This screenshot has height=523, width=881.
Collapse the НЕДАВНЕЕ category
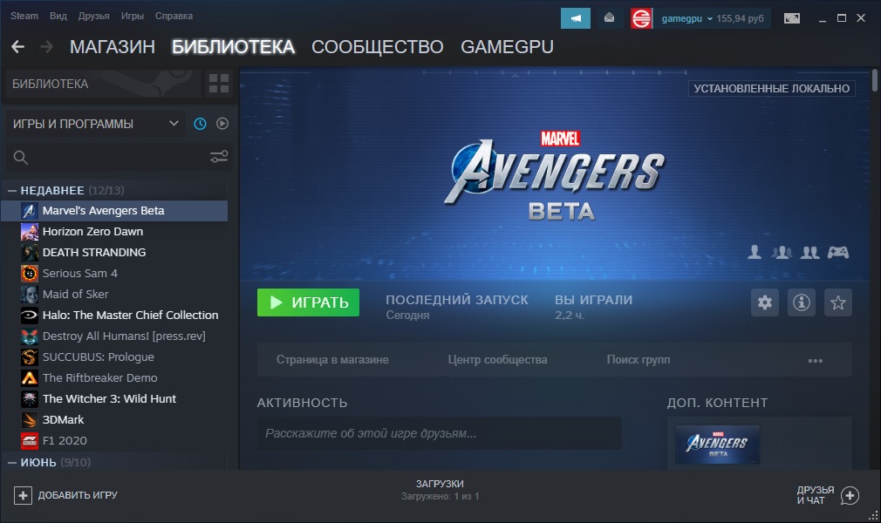click(12, 190)
